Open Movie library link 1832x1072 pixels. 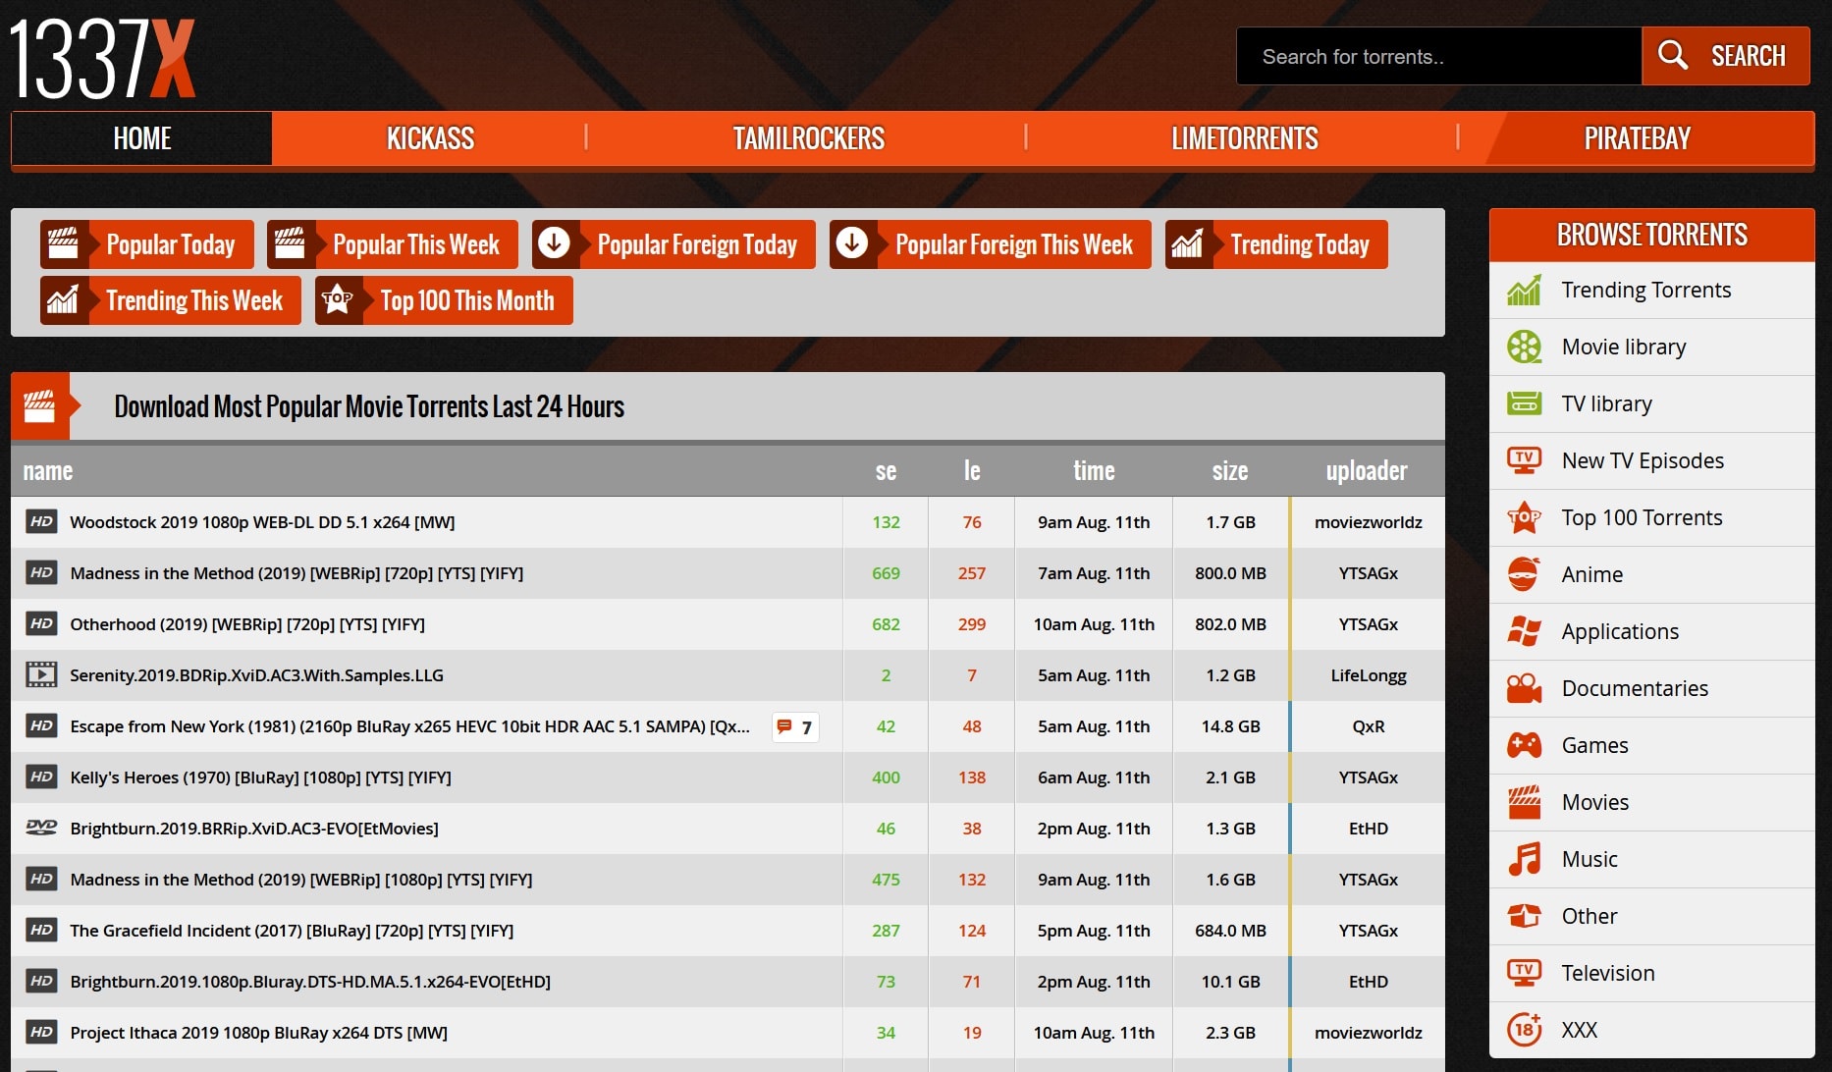pos(1623,347)
